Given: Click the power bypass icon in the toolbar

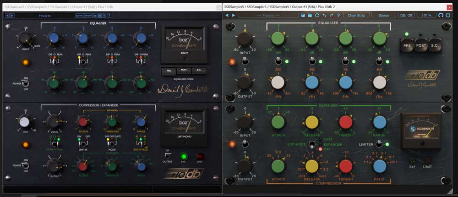Looking at the screenshot, I should click(448, 15).
